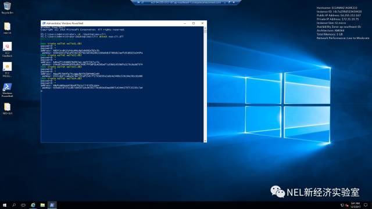Open the Action Center notifications icon
Image resolution: width=372 pixels, height=209 pixels.
(366, 205)
